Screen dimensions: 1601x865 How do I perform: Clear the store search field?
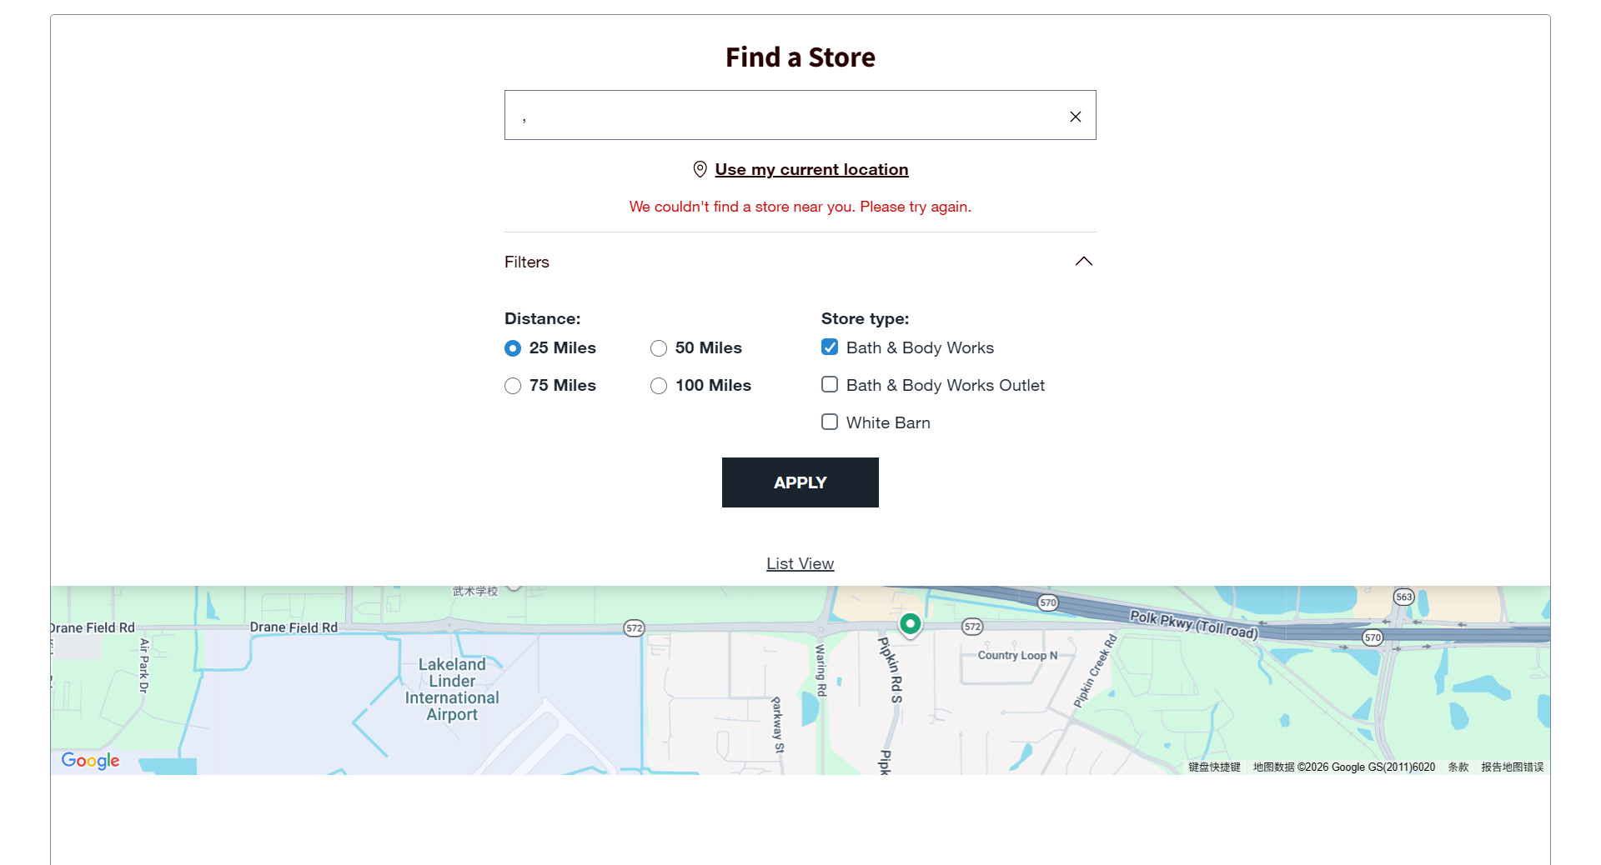[1076, 117]
